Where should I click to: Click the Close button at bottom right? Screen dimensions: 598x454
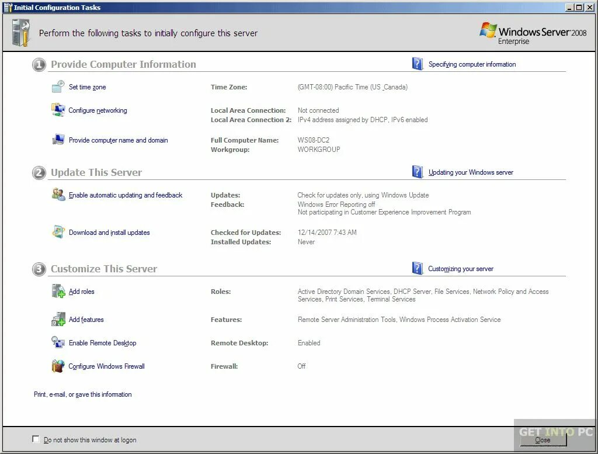coord(543,439)
